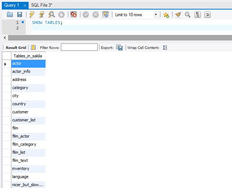Select the 'language' row
This screenshot has height=188, width=232.
tap(28, 177)
